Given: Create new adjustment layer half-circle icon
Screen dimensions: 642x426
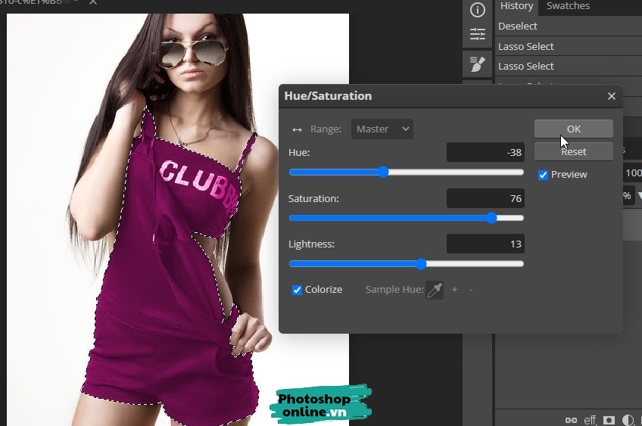Looking at the screenshot, I should [x=628, y=420].
